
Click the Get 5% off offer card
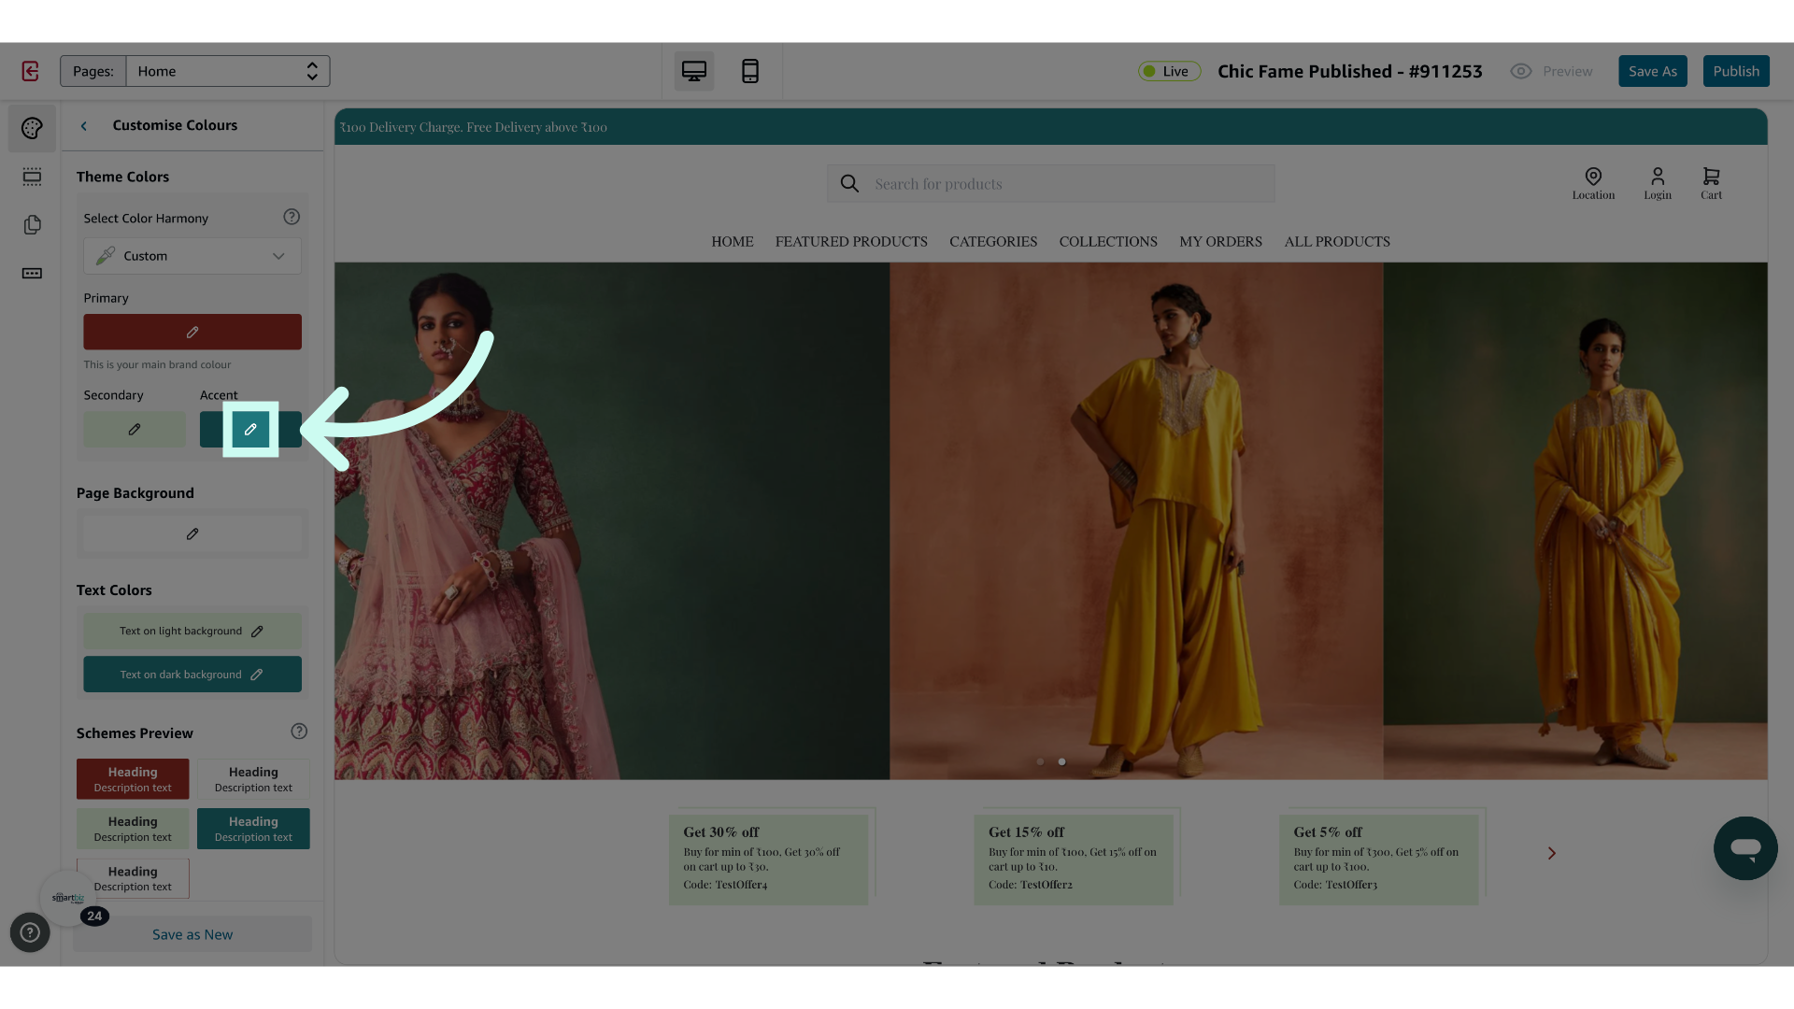pos(1379,860)
